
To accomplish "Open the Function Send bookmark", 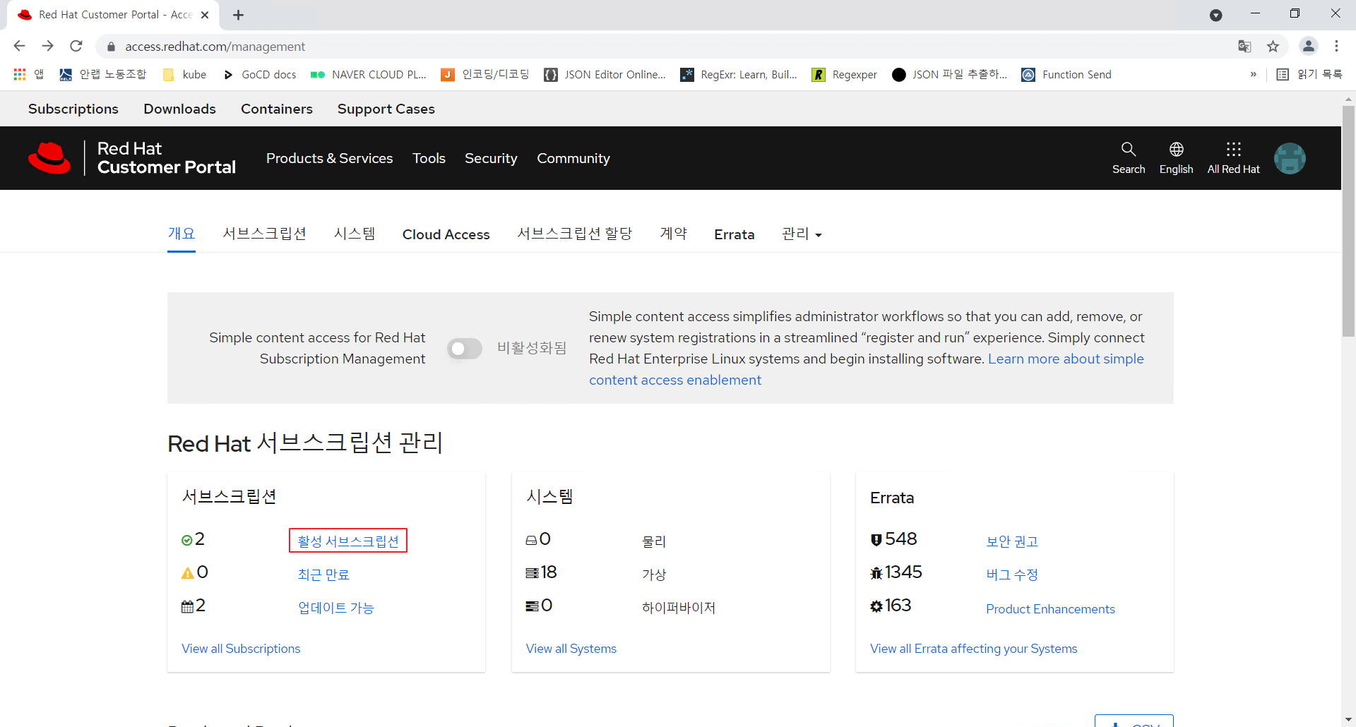I will 1066,74.
